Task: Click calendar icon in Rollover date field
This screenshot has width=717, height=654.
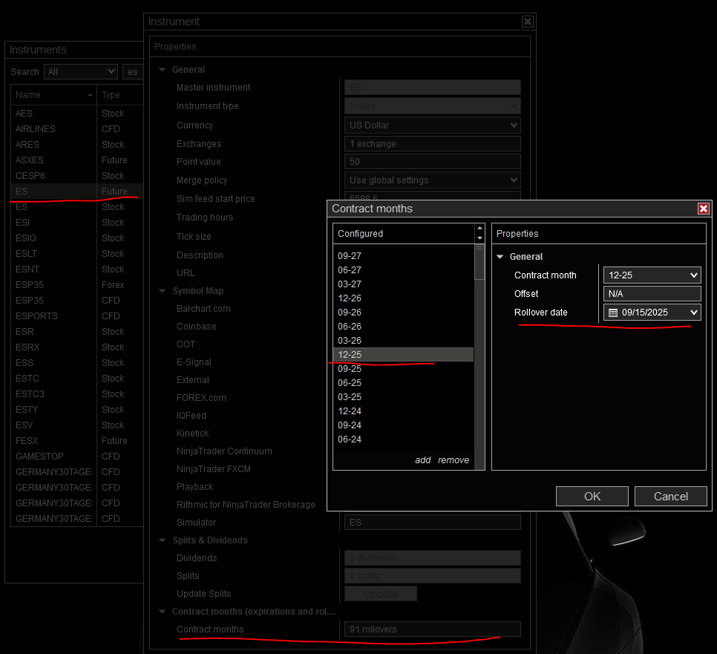Action: pos(613,313)
